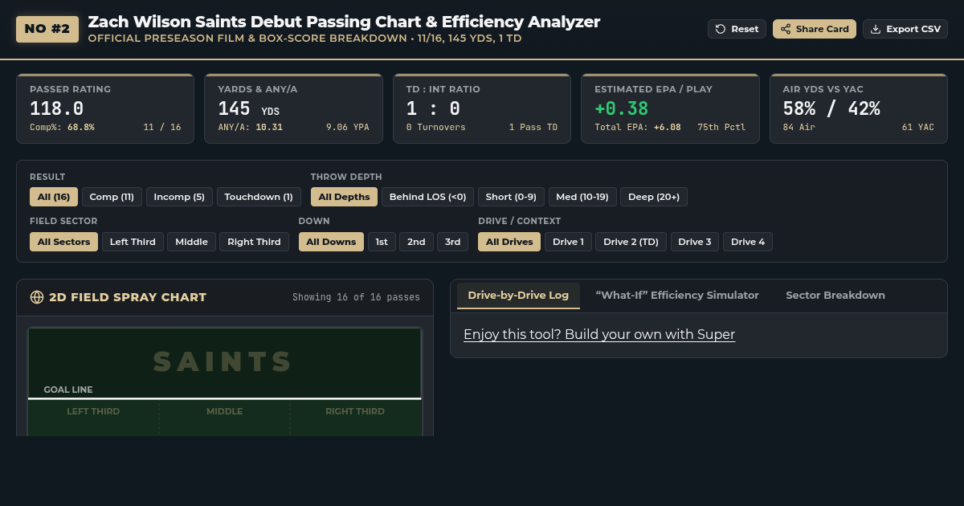
Task: Click the field spray chart globe icon
Action: (x=36, y=296)
